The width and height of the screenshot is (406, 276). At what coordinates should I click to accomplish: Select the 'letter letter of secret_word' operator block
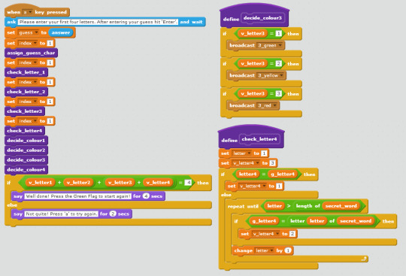(332, 221)
